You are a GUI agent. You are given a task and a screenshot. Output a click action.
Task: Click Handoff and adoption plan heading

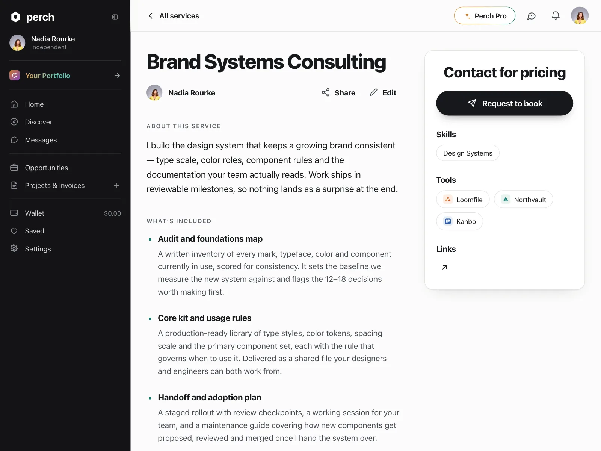point(209,397)
